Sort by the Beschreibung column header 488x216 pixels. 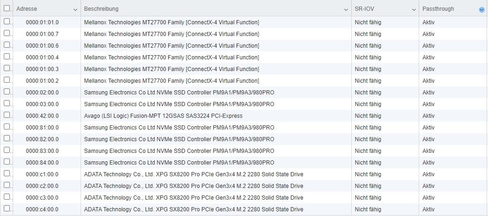tap(101, 9)
